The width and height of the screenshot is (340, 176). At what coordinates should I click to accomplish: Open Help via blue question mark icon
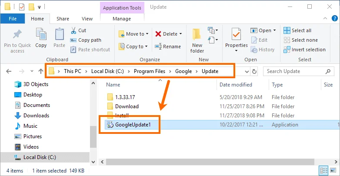335,18
